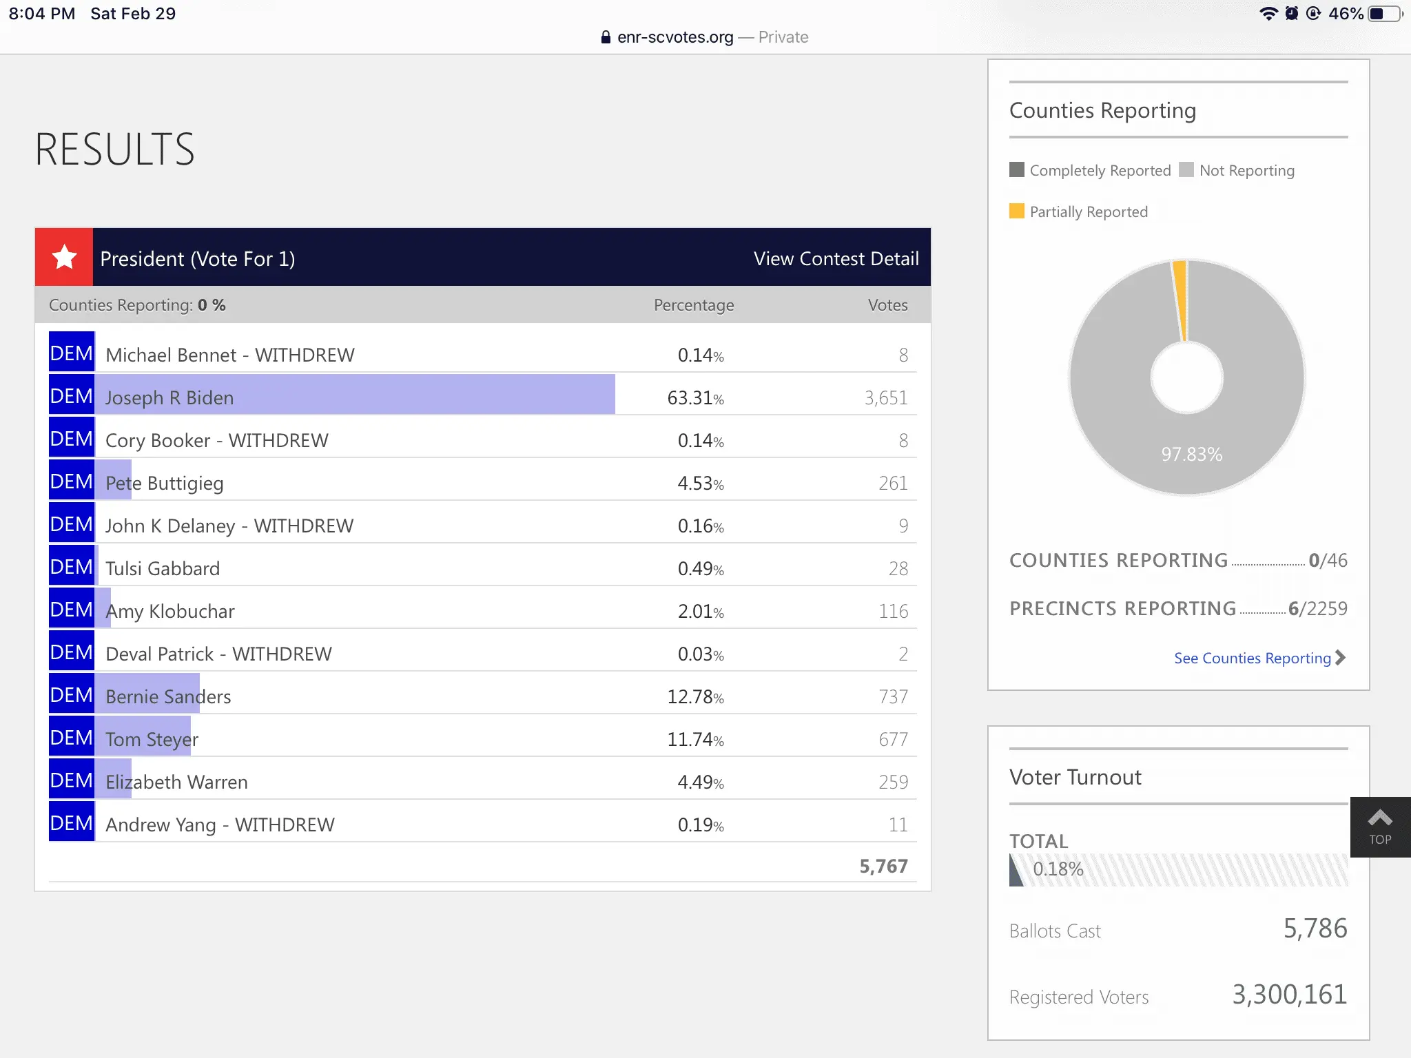1411x1058 pixels.
Task: Toggle the Completely Reported legend square
Action: [1017, 170]
